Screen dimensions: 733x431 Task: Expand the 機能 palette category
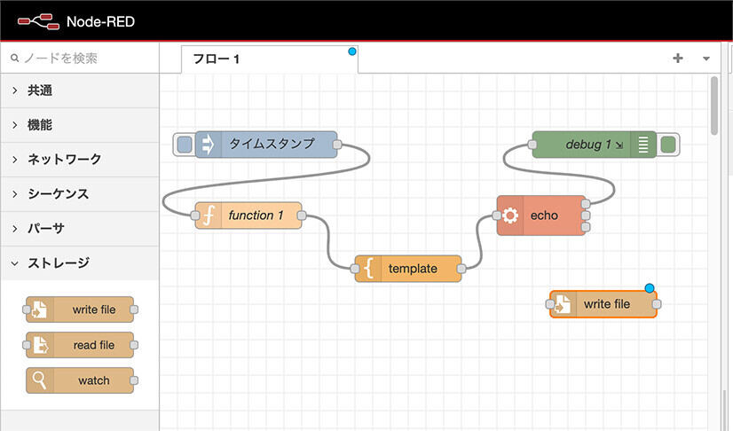[80, 125]
